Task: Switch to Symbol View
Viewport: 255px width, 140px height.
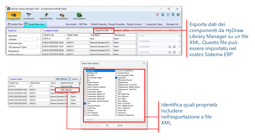Action: pyautogui.click(x=15, y=24)
